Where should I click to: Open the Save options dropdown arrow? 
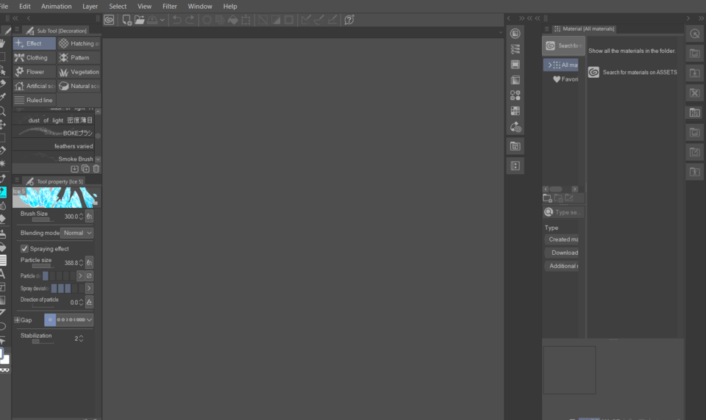[x=162, y=20]
